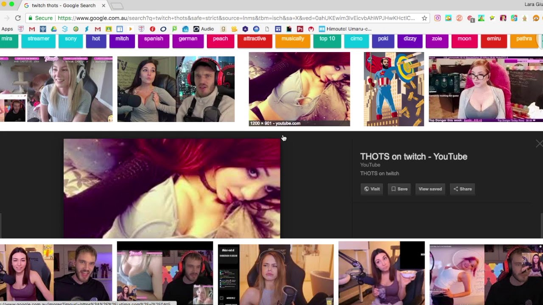This screenshot has height=305, width=543.
Task: Open the blank document bookmark icon
Action: point(267,29)
